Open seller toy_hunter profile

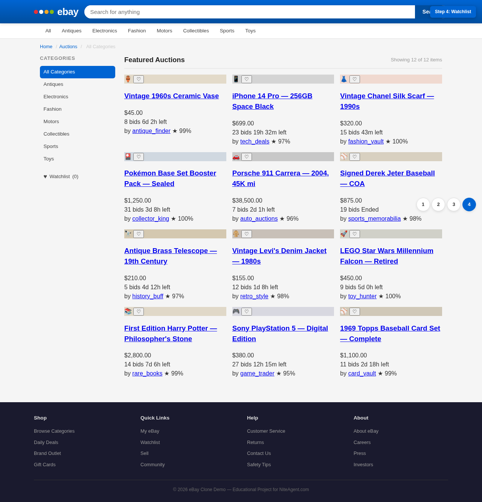click(x=362, y=296)
